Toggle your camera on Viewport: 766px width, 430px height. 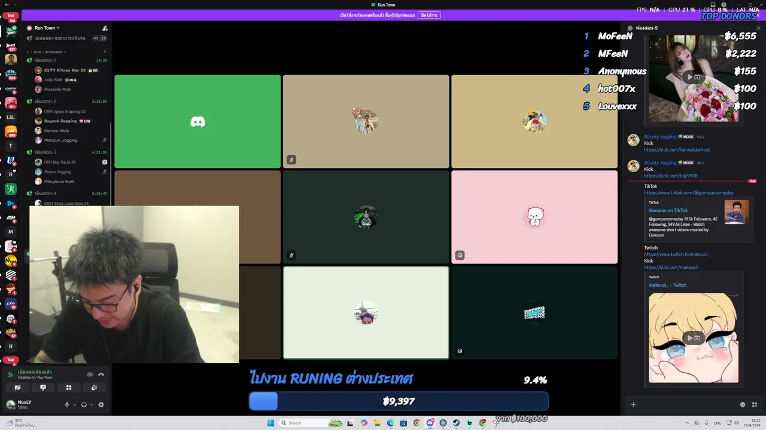tap(17, 388)
